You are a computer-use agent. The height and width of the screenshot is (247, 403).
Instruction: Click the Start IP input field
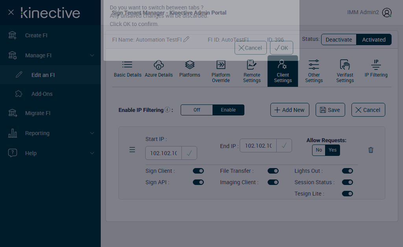(x=163, y=153)
